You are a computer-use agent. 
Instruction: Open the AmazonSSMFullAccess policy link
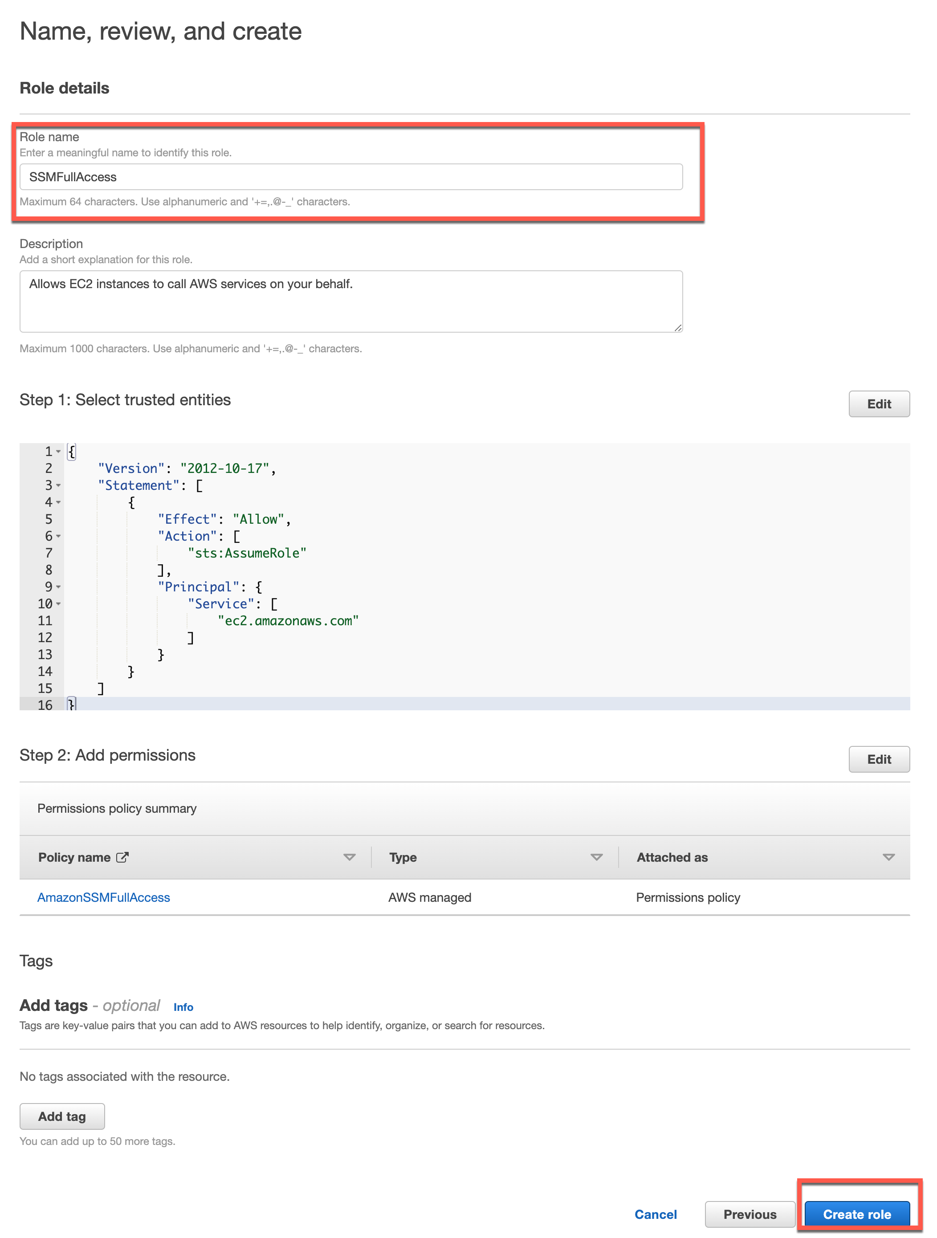tap(104, 897)
